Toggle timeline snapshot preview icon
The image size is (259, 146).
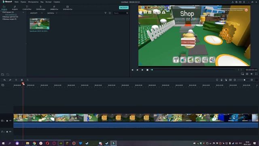pos(230,80)
